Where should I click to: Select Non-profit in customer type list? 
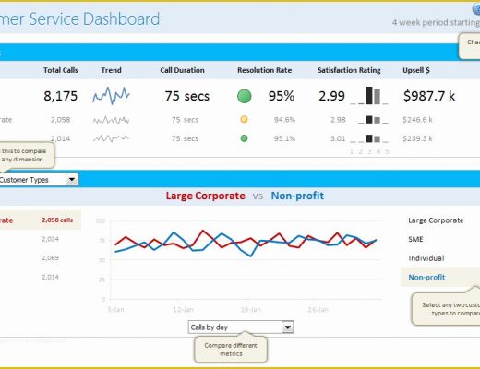click(426, 277)
